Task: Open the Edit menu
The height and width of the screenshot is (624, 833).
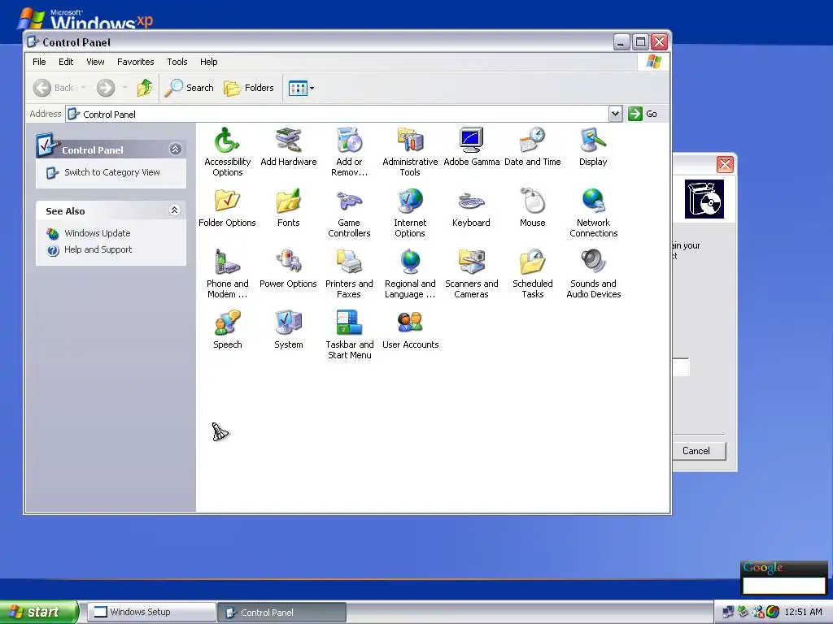Action: click(x=66, y=62)
